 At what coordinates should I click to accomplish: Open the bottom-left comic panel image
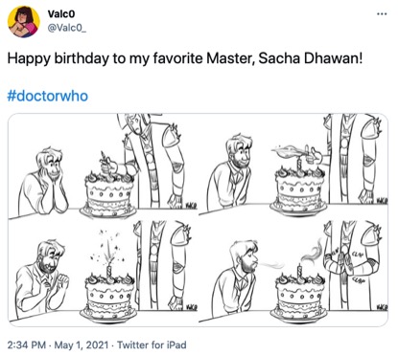(x=103, y=273)
